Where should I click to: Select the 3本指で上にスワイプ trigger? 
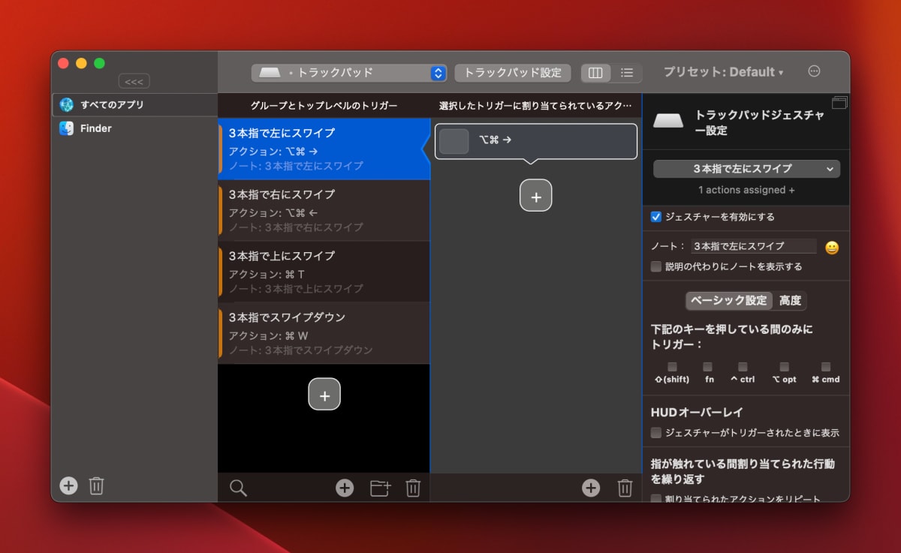click(324, 272)
